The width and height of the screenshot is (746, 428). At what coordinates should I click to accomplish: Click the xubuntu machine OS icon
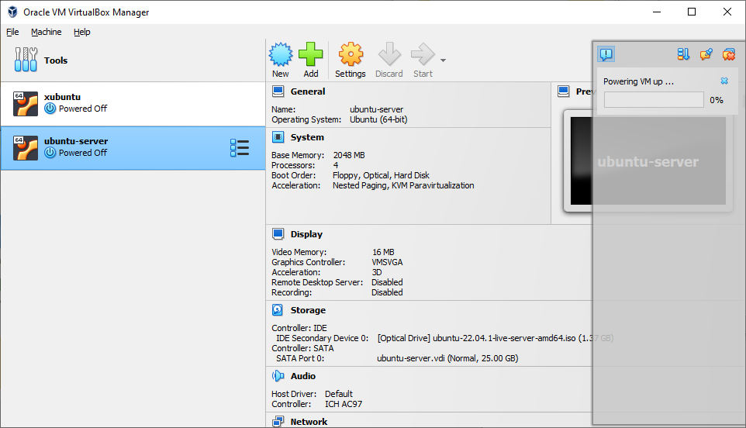pos(26,104)
